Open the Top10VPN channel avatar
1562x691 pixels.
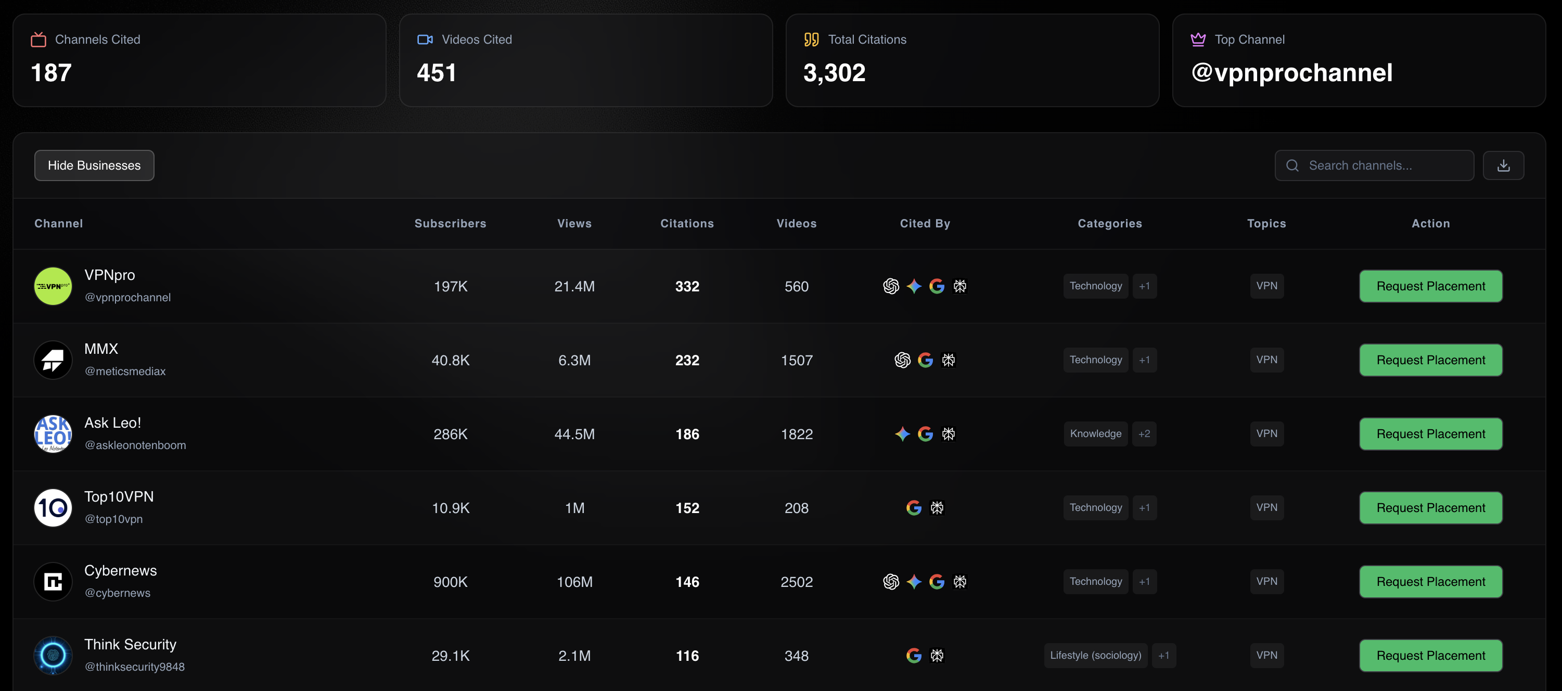tap(53, 508)
